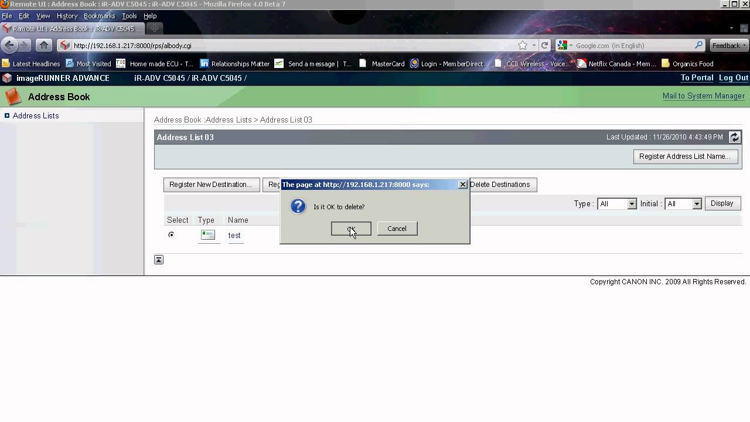
Task: Click the Log Out link
Action: click(x=734, y=78)
